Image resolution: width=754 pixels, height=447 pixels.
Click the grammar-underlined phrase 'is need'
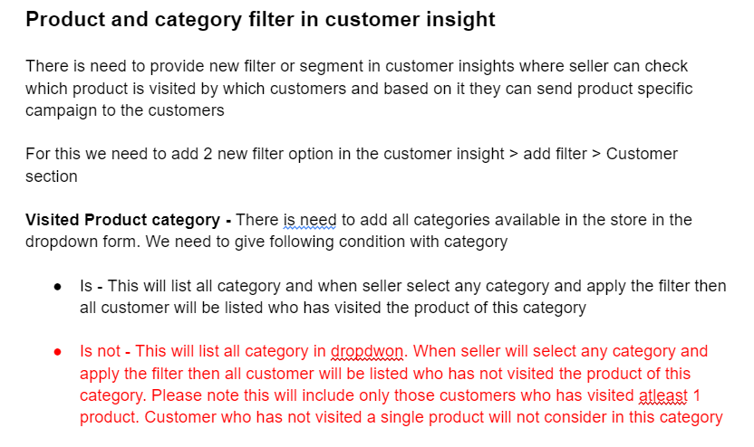pyautogui.click(x=309, y=220)
